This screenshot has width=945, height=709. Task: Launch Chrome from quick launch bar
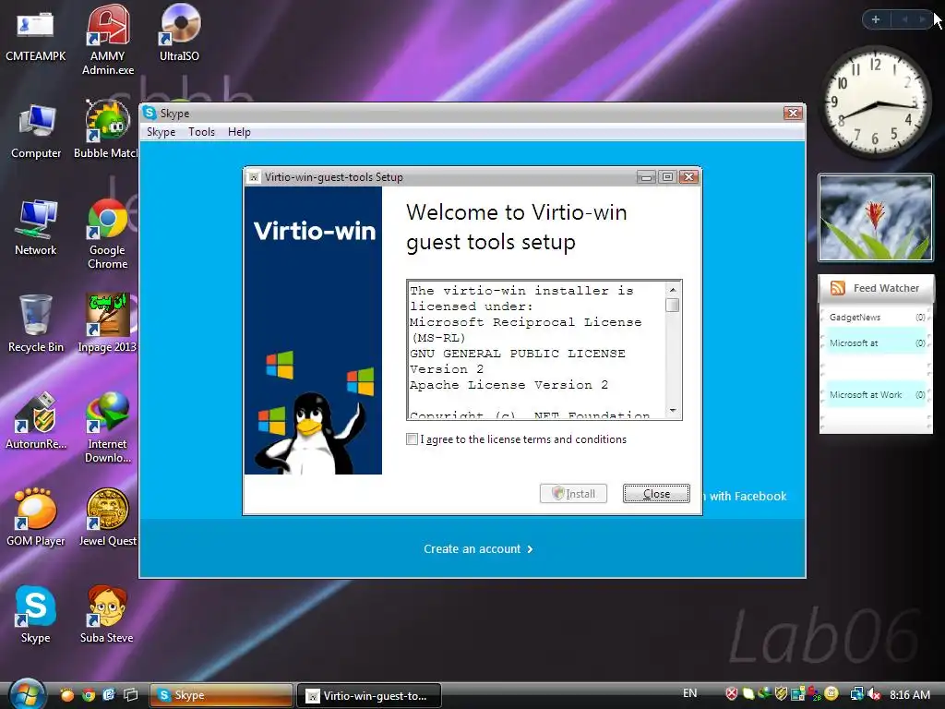pyautogui.click(x=89, y=695)
